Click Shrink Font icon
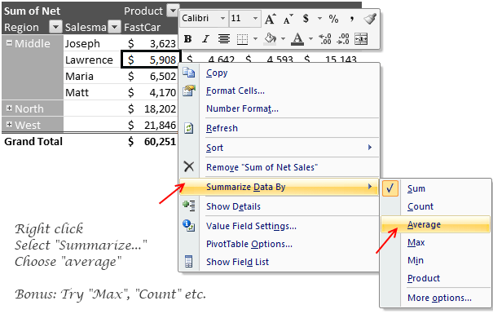The width and height of the screenshot is (493, 314). (x=288, y=20)
